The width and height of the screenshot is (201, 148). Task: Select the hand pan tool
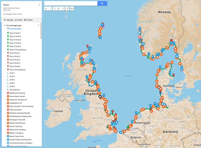[x=55, y=9]
